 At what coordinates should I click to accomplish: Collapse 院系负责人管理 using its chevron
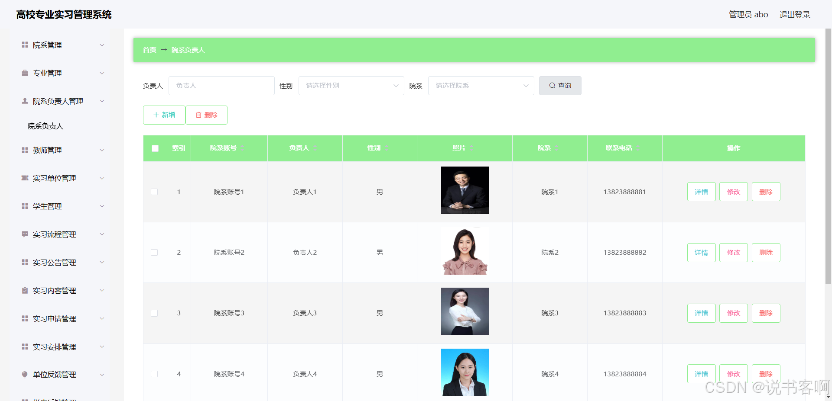pos(102,101)
